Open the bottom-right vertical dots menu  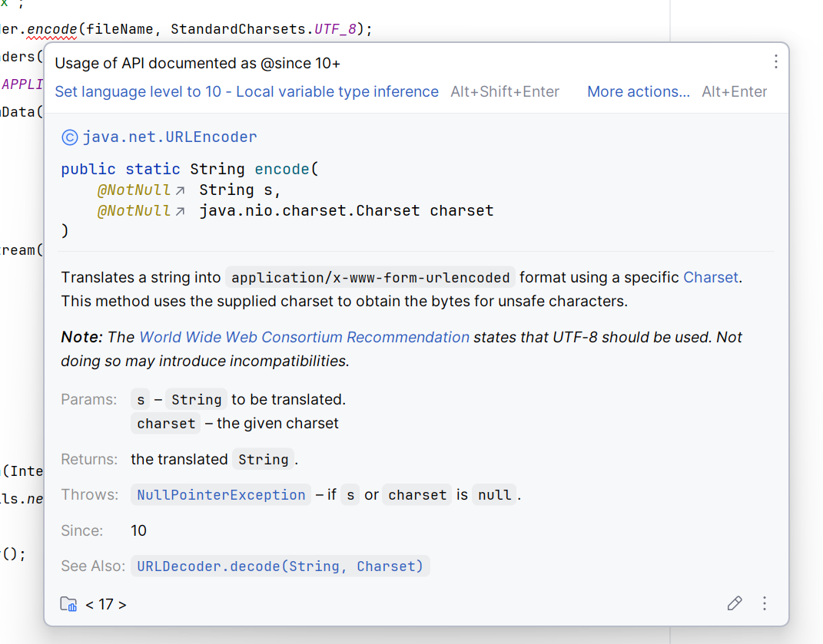click(x=764, y=603)
